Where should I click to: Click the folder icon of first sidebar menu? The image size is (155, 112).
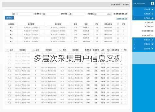coord(153,9)
